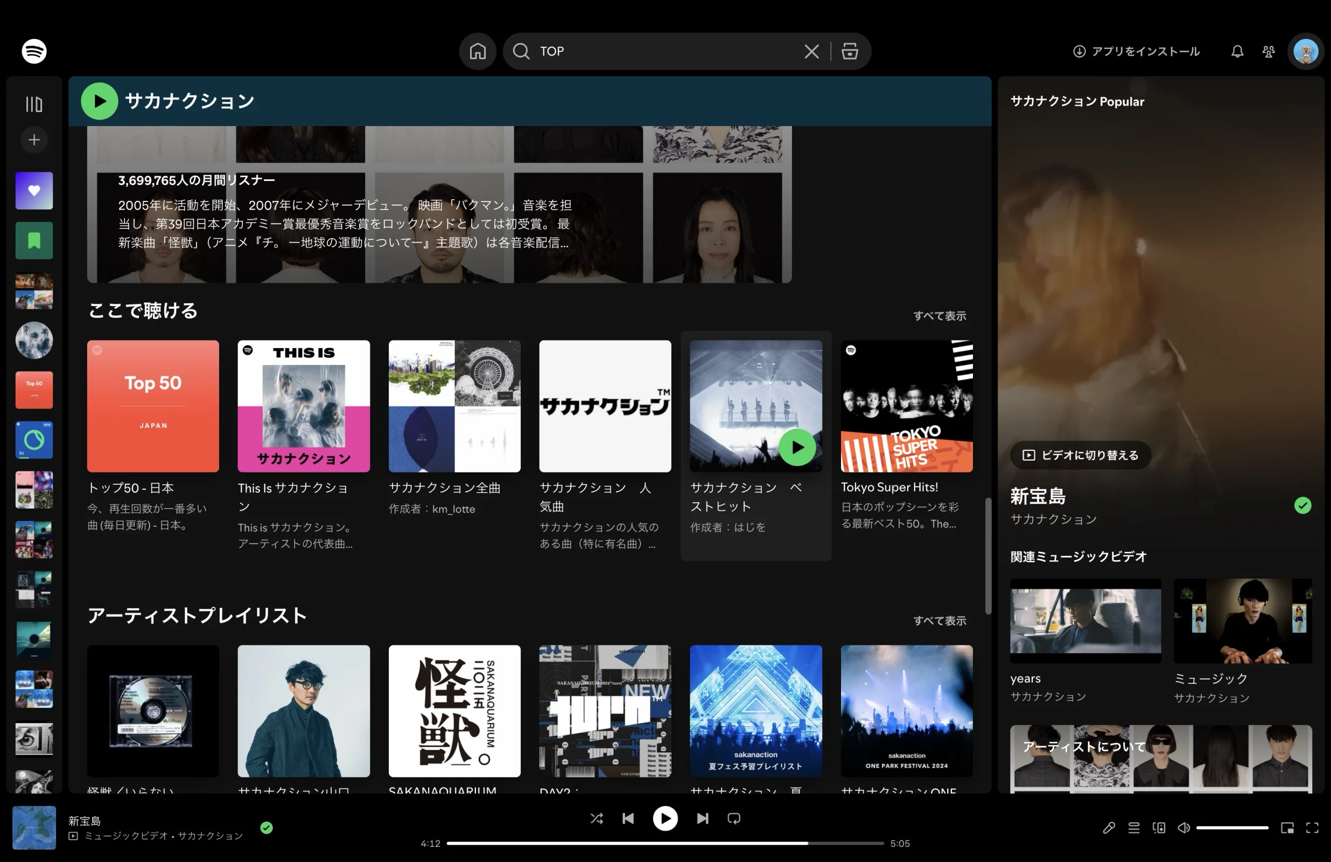Enter full screen mode icon

(1312, 828)
